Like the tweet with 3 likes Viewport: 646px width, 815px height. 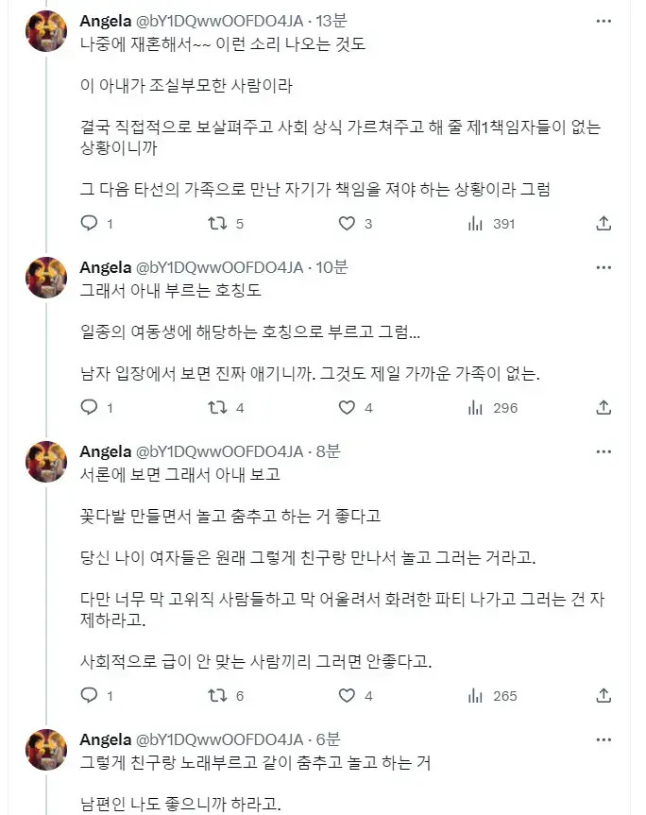(x=347, y=224)
